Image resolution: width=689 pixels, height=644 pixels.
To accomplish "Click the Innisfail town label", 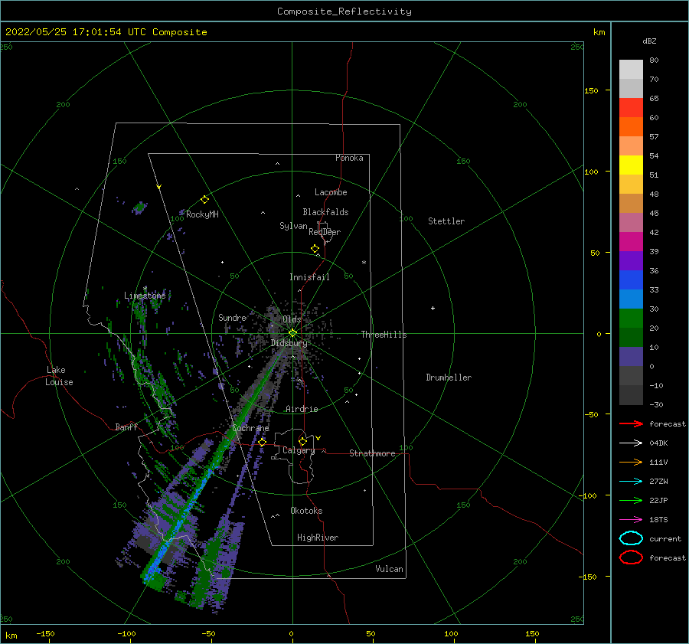I will click(309, 277).
